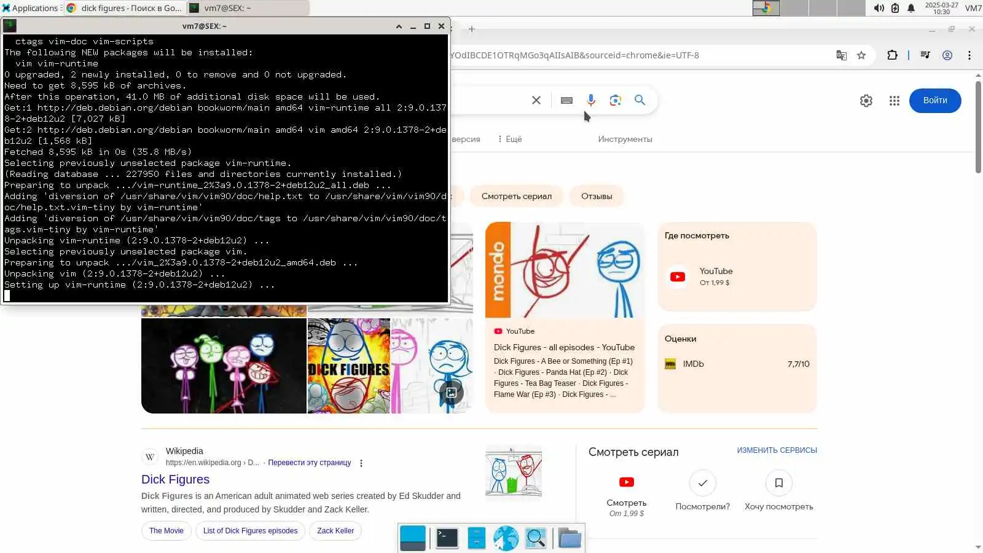Open Google quick settings gear
The height and width of the screenshot is (553, 983).
coord(866,101)
